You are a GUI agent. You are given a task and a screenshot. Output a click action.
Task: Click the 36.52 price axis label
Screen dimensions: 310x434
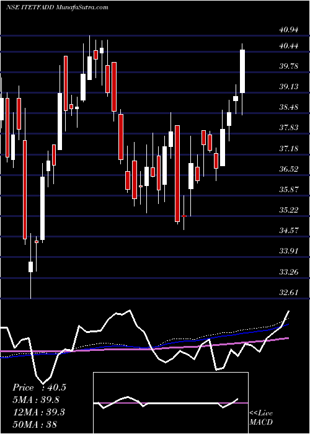pyautogui.click(x=289, y=169)
